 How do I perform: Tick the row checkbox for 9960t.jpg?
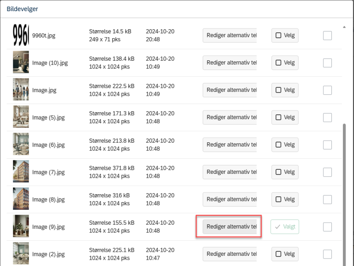(x=327, y=35)
